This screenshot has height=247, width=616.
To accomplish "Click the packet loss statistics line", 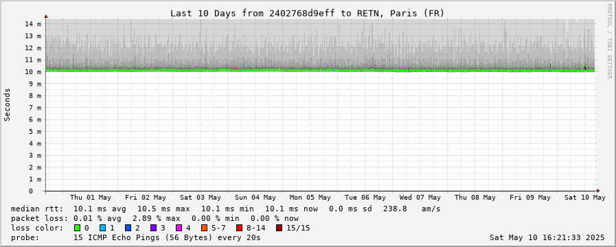I will pyautogui.click(x=155, y=218).
